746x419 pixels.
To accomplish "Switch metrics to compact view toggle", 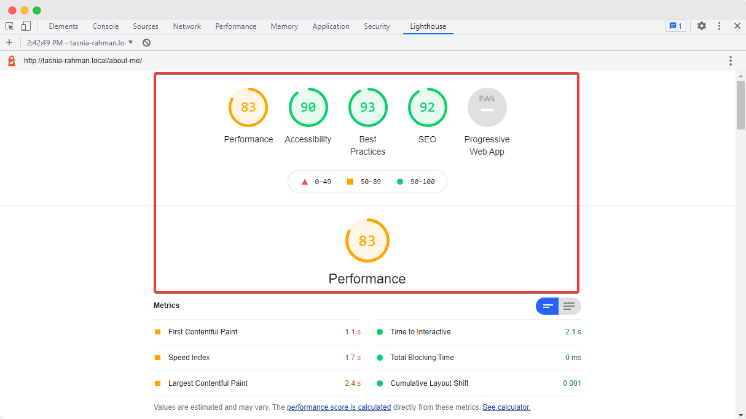I will pos(548,306).
